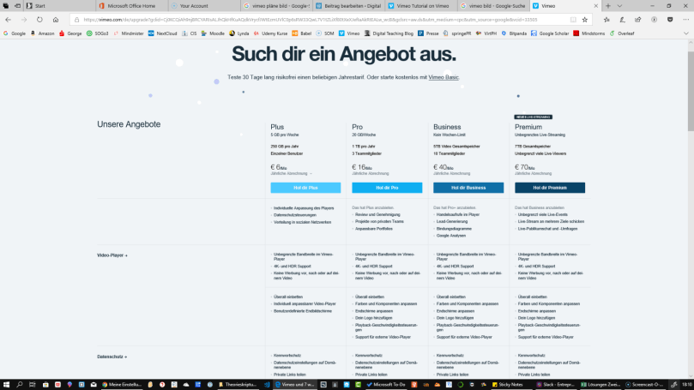Open the Moodle bookmark
The image size is (694, 390).
pyautogui.click(x=213, y=33)
